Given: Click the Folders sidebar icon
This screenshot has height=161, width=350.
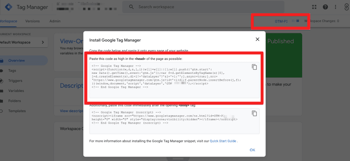Looking at the screenshot, I should (1, 101).
